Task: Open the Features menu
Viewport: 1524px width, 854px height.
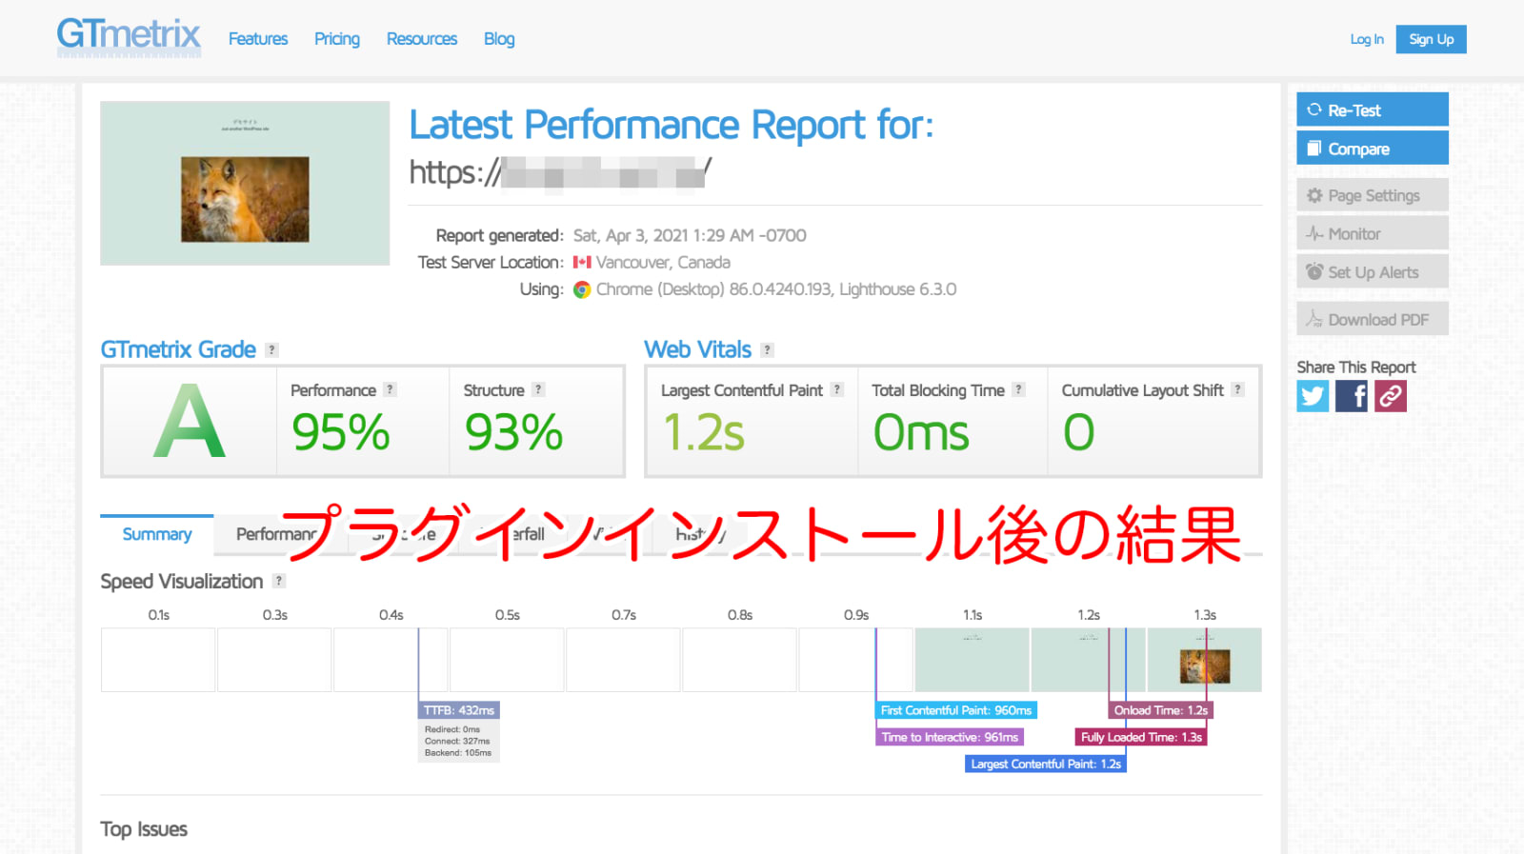Action: 258,39
